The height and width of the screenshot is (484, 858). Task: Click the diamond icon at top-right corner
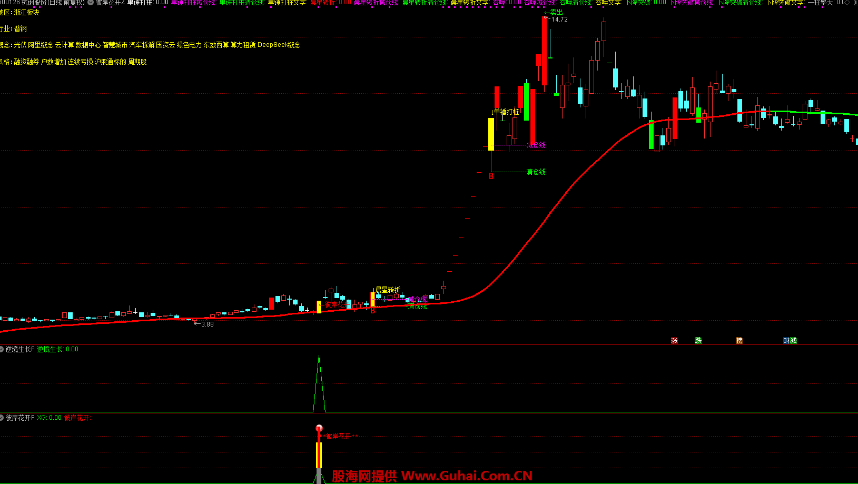tap(847, 3)
